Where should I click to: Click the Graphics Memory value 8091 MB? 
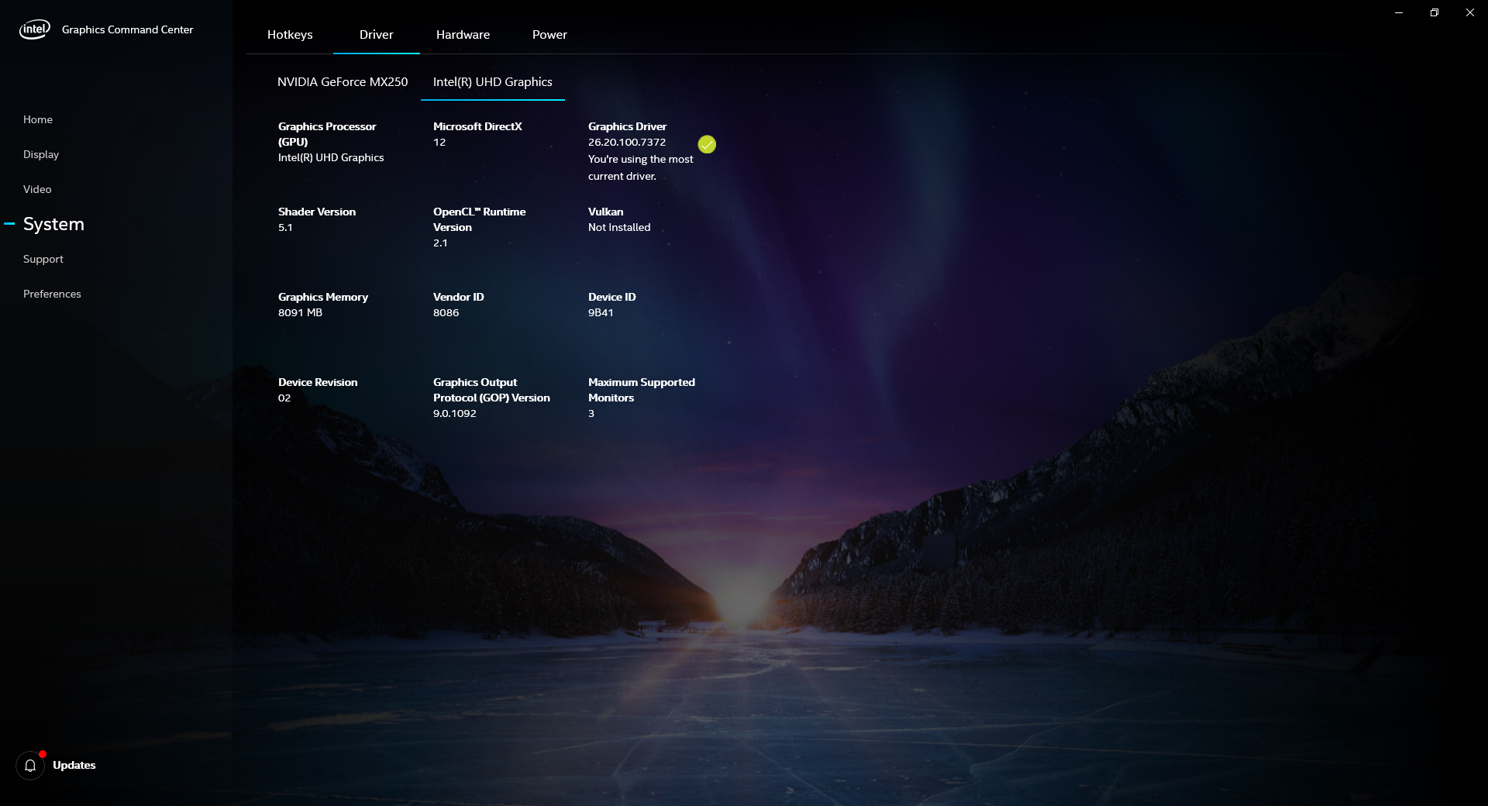click(300, 313)
